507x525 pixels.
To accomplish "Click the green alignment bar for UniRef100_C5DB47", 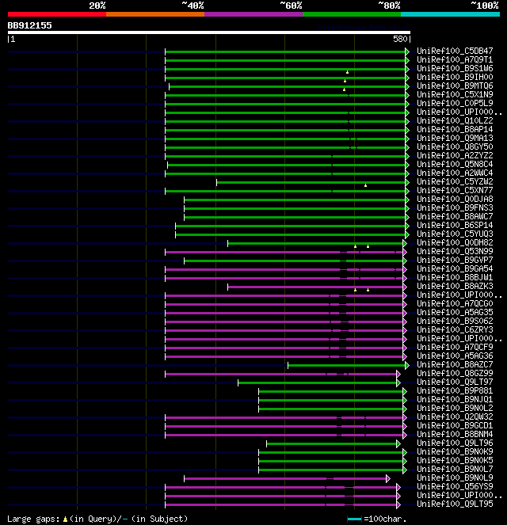I will pos(285,51).
